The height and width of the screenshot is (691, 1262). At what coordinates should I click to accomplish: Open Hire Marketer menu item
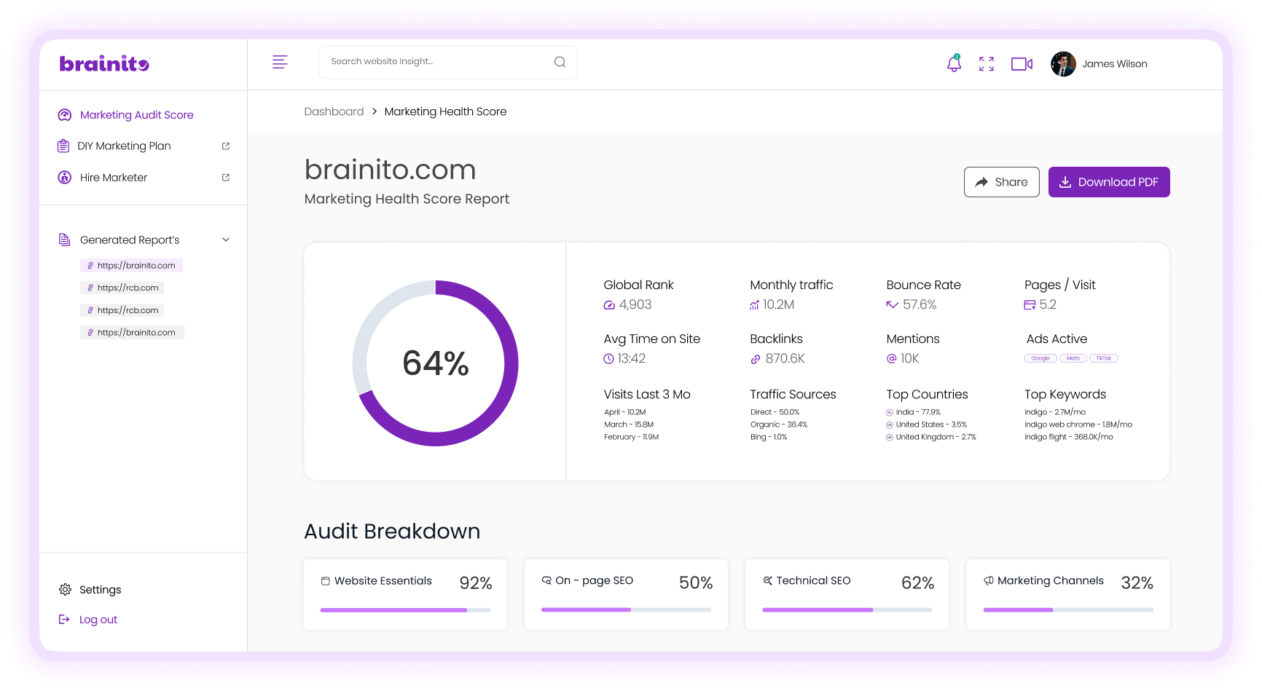click(x=114, y=178)
